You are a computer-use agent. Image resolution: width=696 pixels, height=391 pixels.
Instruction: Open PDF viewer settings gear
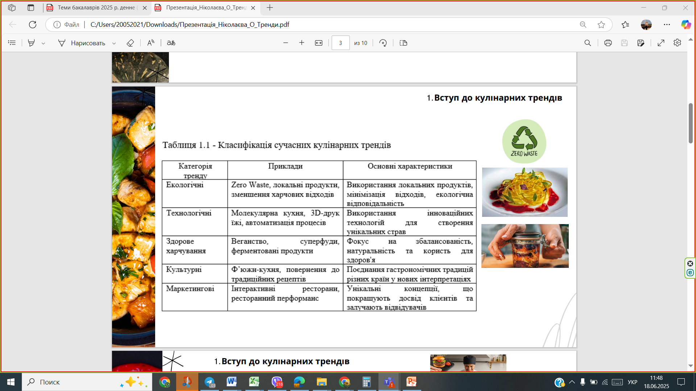[x=677, y=43]
